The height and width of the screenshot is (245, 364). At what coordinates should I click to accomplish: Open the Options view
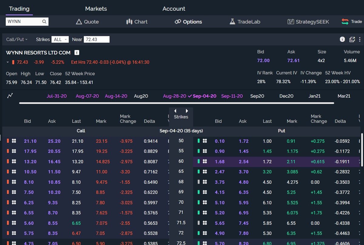point(188,22)
